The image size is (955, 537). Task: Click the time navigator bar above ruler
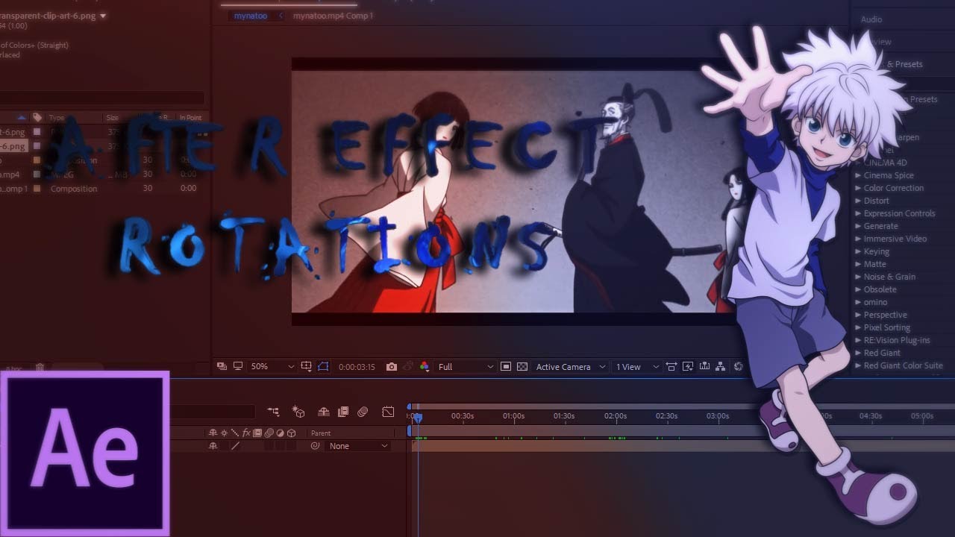click(x=586, y=406)
